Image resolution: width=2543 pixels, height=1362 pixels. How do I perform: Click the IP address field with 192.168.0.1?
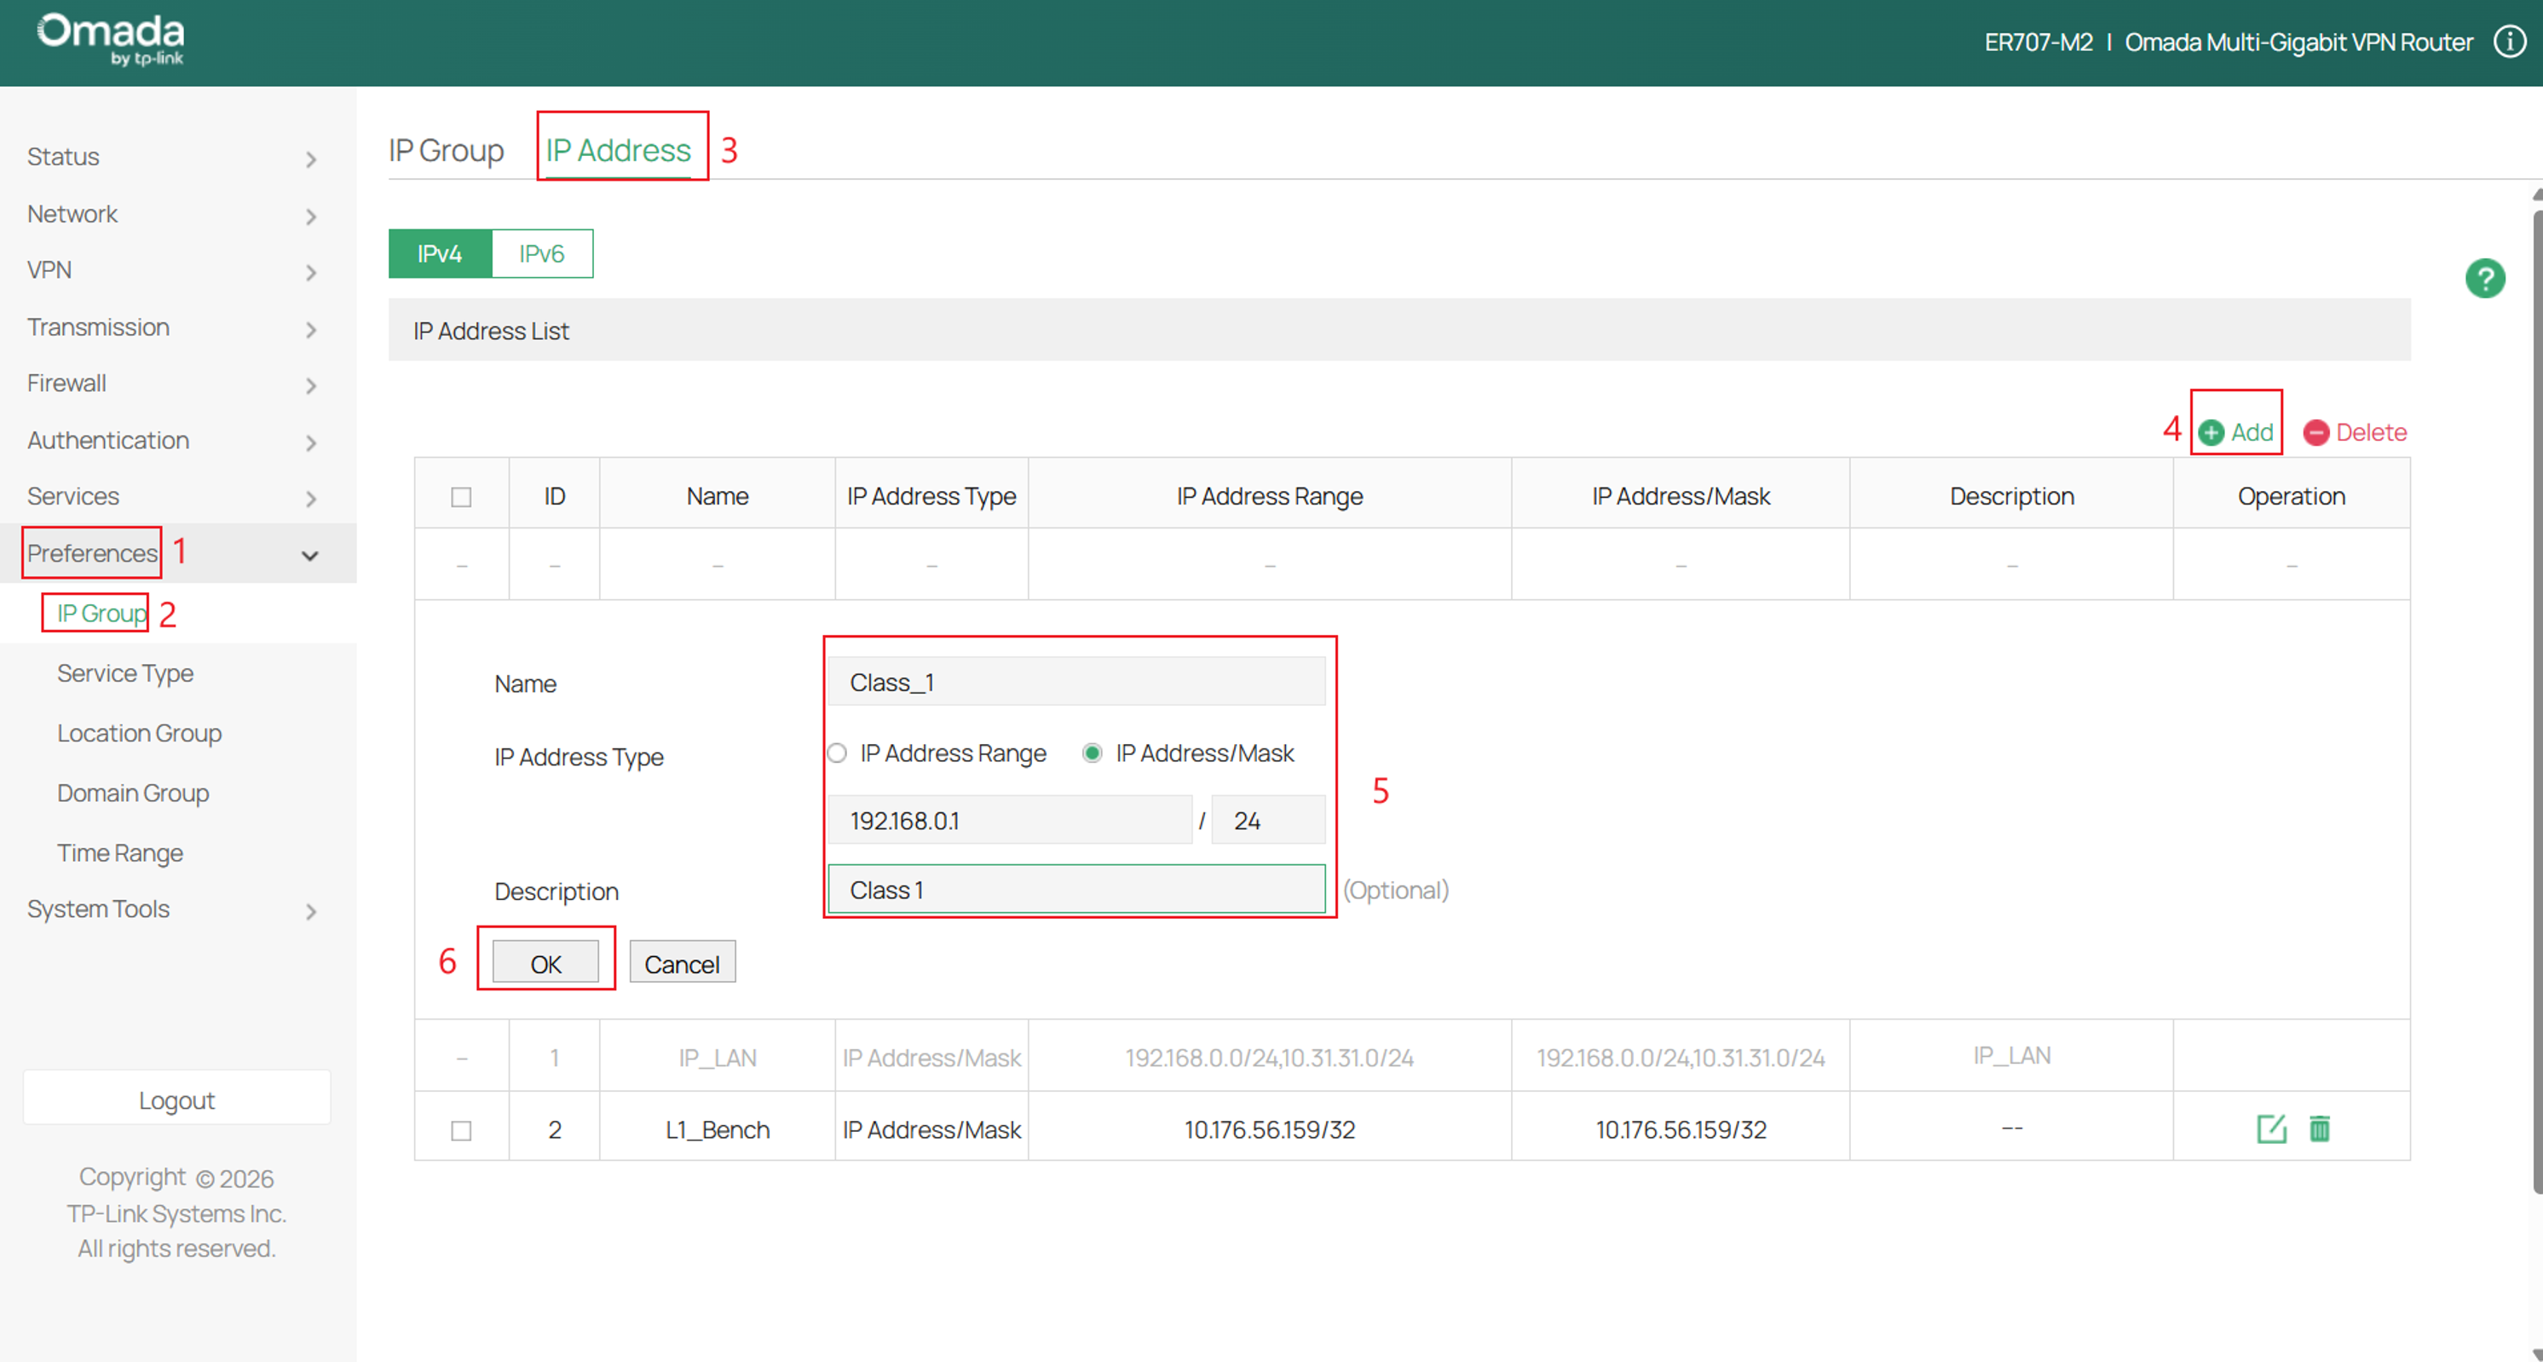[1009, 820]
